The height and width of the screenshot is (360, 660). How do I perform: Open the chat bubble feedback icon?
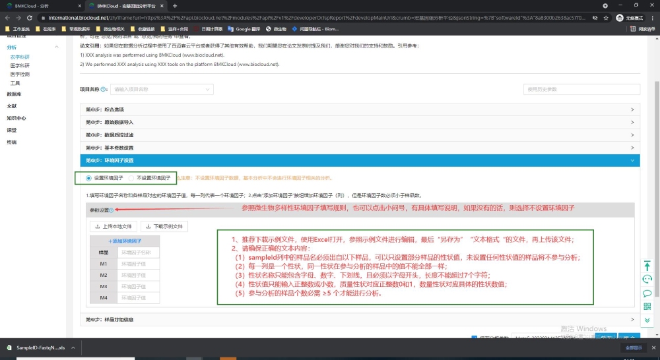[647, 293]
